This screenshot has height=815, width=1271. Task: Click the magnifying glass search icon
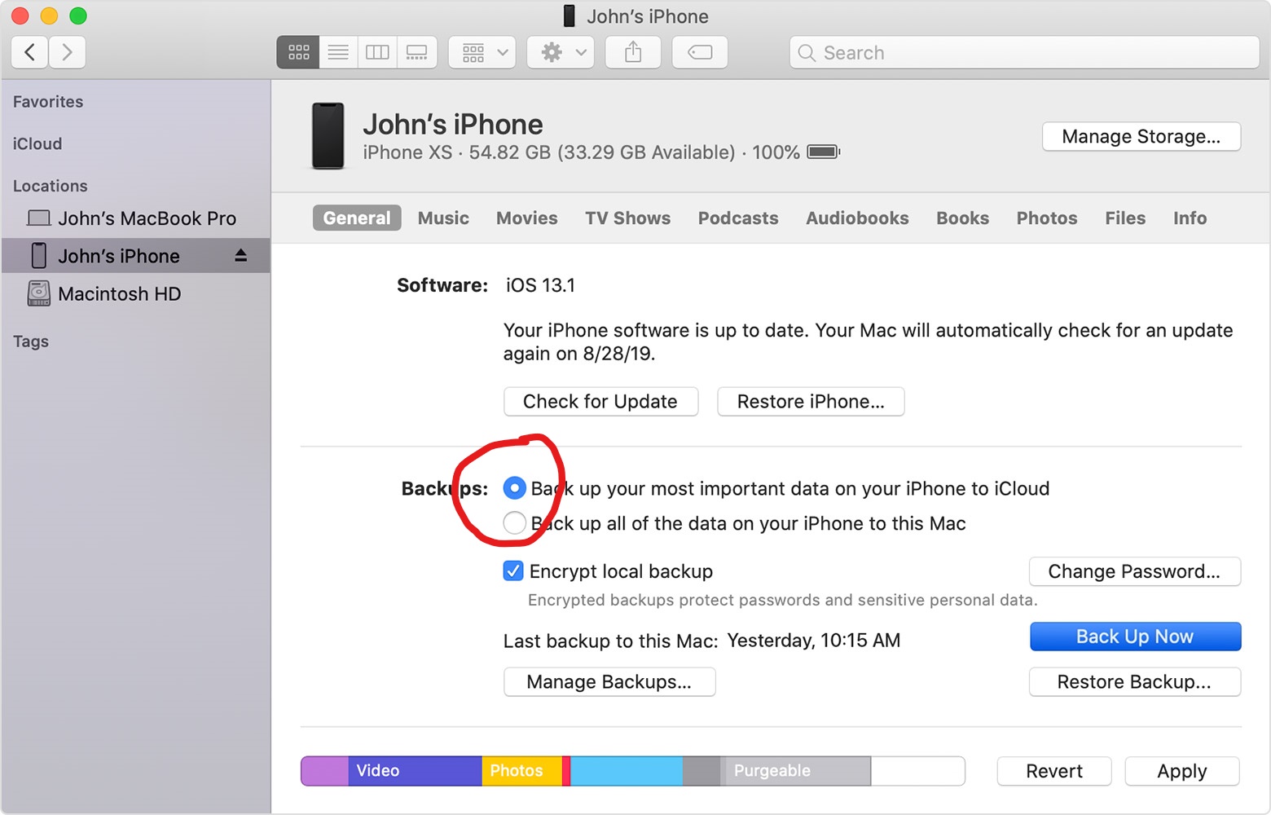click(x=807, y=53)
